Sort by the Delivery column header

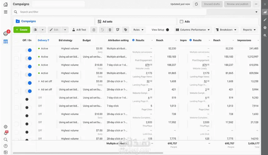tap(43, 40)
